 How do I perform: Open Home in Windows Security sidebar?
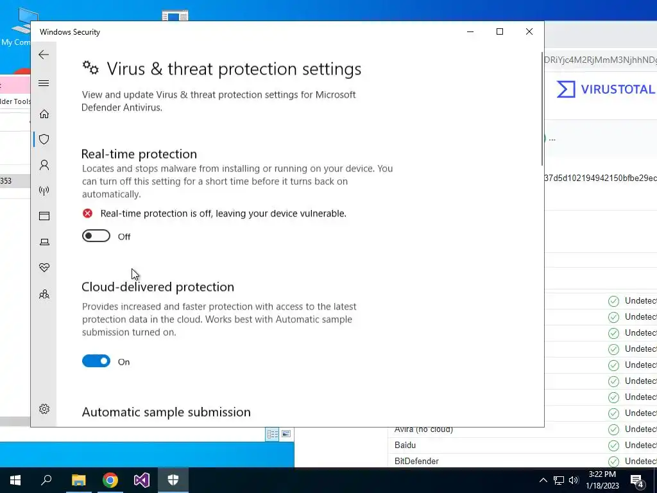tap(44, 114)
